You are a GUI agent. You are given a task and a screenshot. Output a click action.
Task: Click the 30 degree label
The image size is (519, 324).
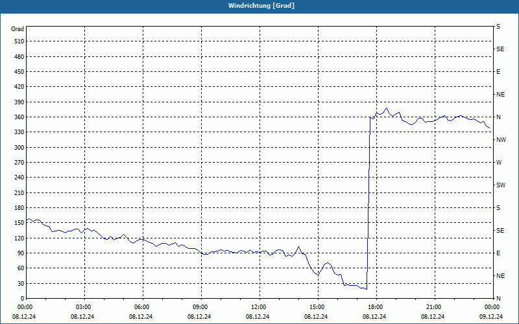click(21, 283)
